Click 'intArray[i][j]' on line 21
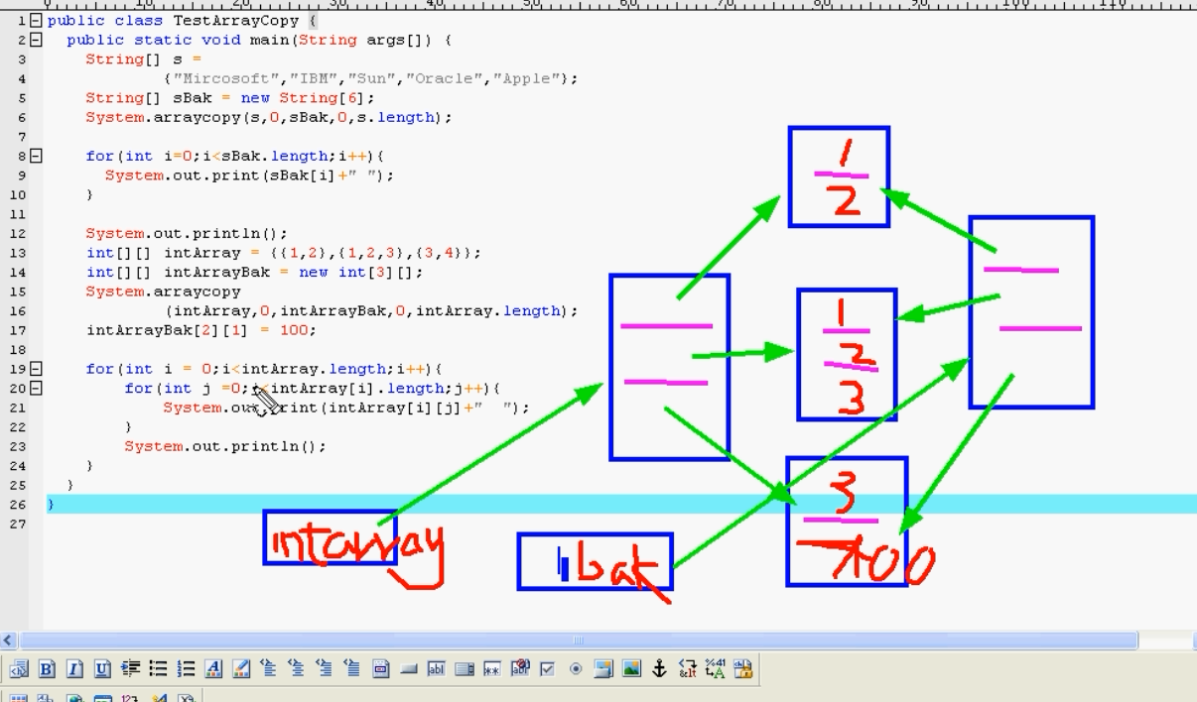The image size is (1197, 702). click(395, 408)
